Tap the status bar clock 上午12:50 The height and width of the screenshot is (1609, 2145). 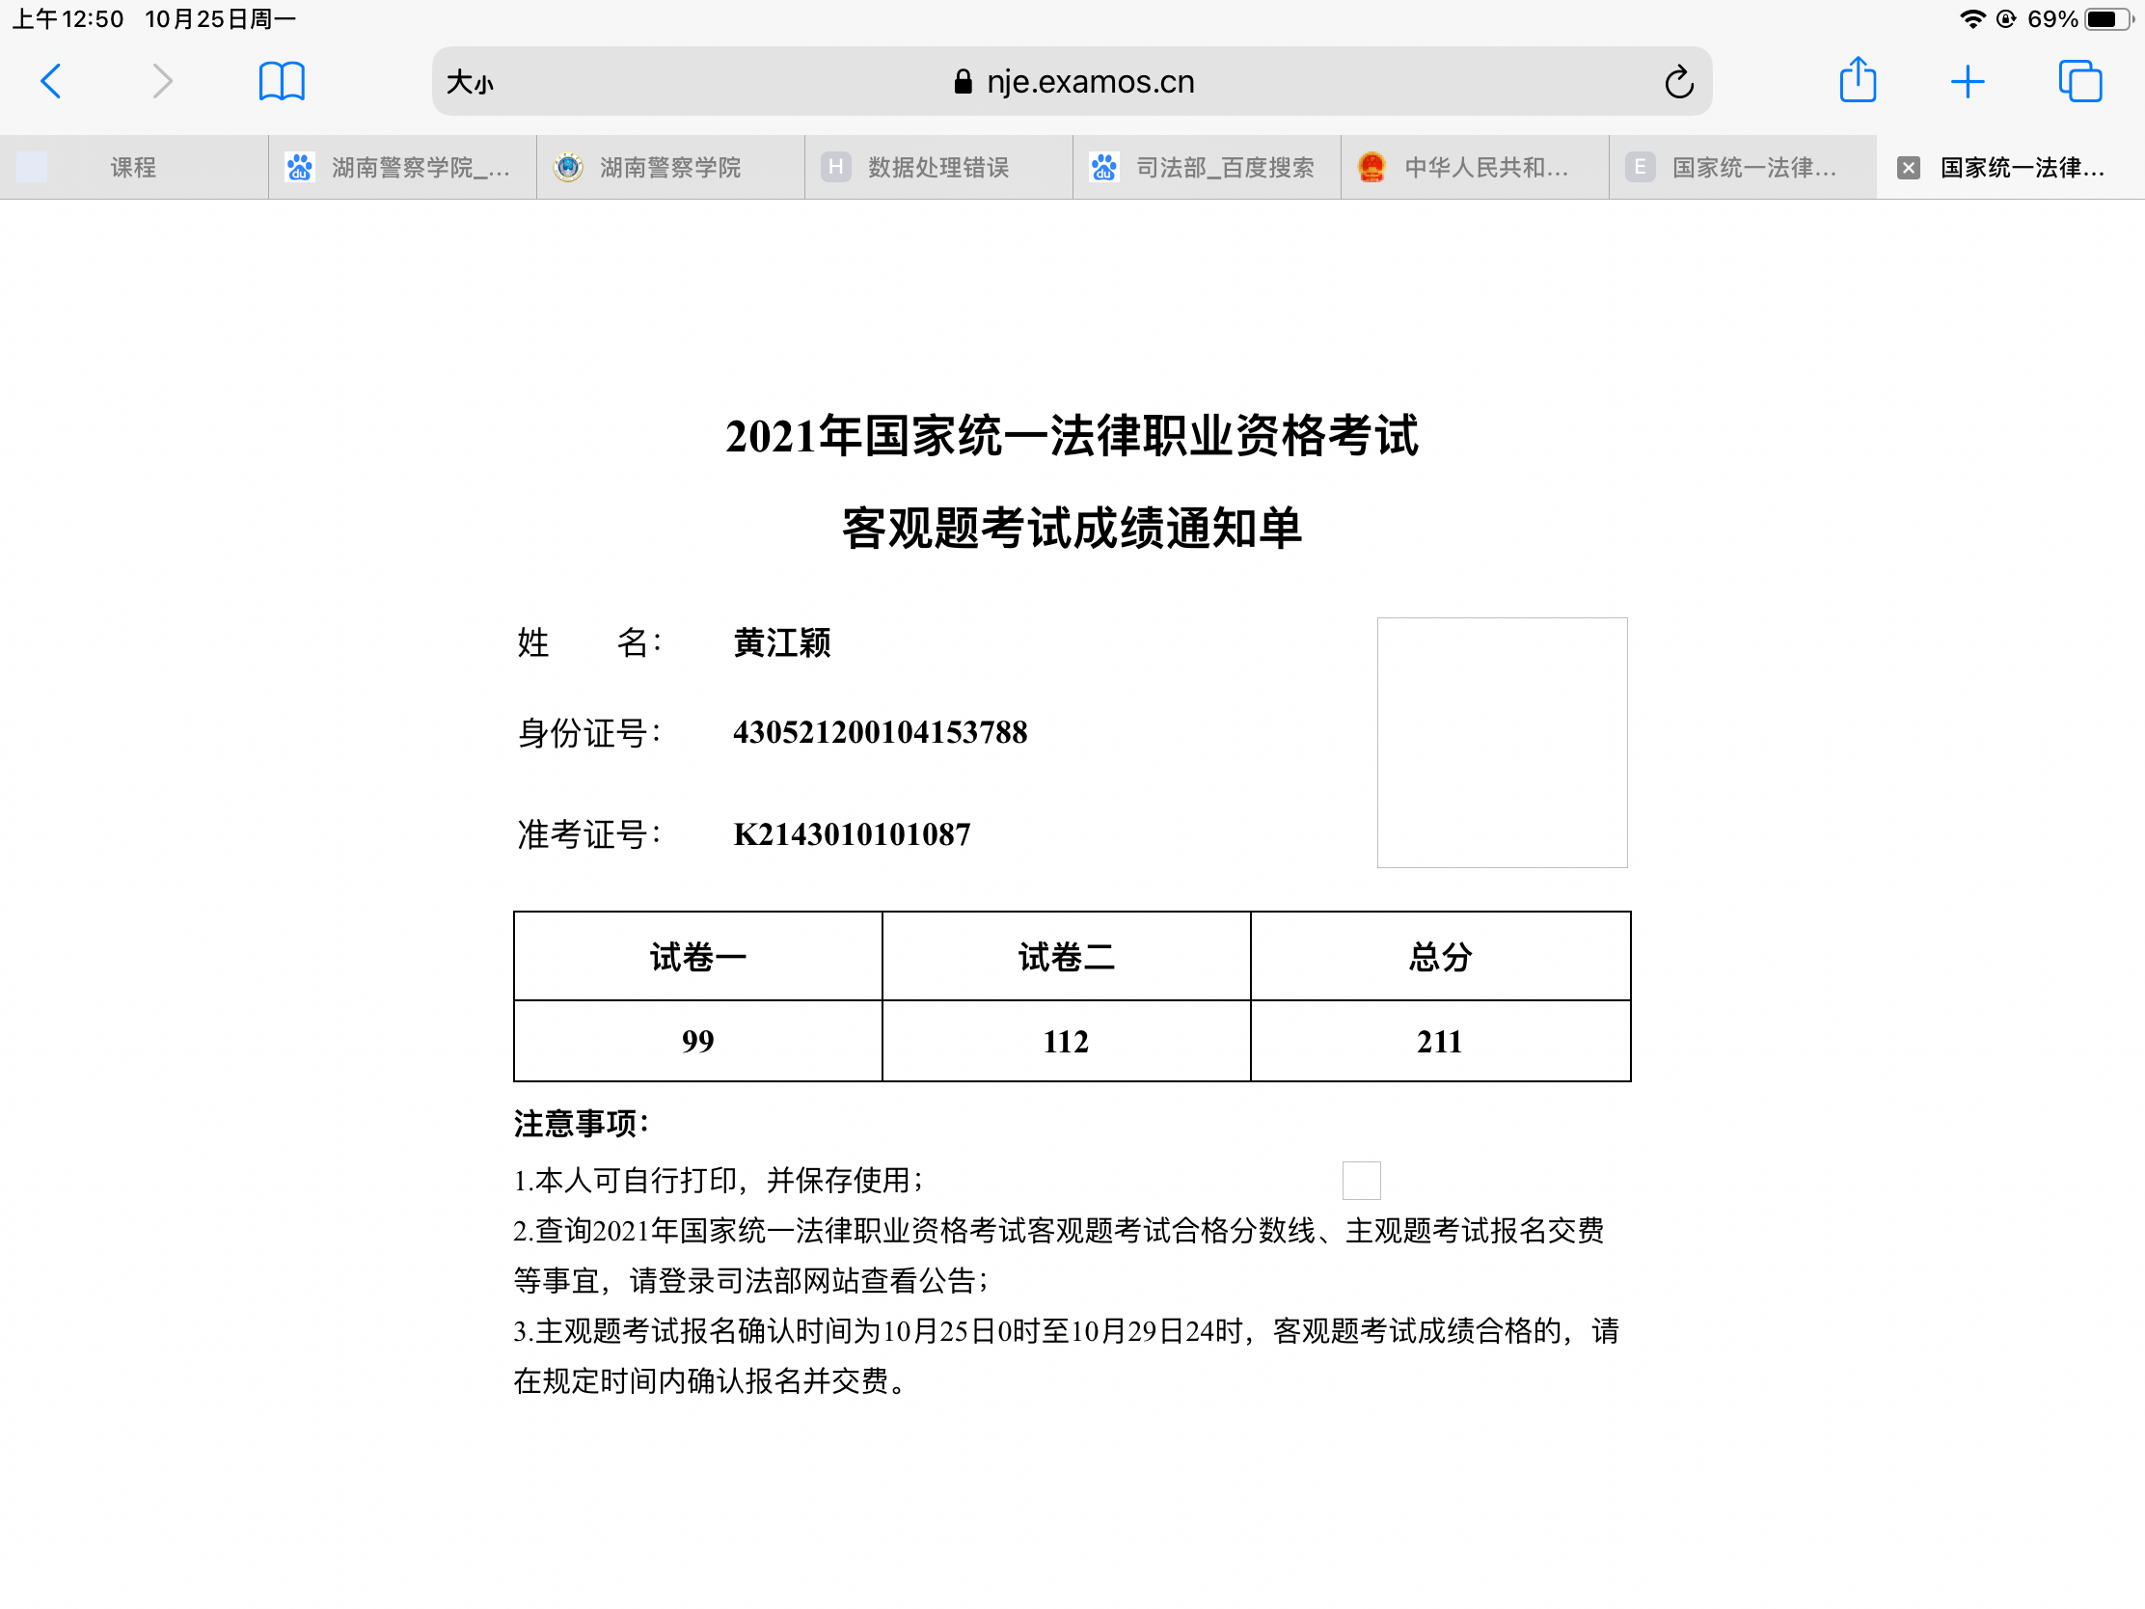pyautogui.click(x=68, y=19)
